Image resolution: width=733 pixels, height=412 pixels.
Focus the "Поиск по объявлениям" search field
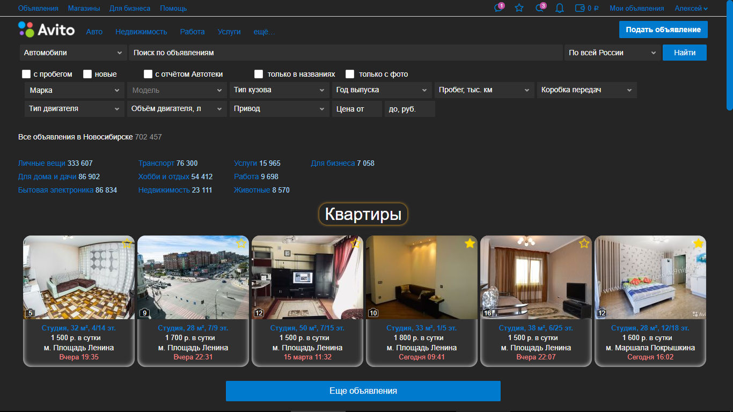pyautogui.click(x=345, y=53)
